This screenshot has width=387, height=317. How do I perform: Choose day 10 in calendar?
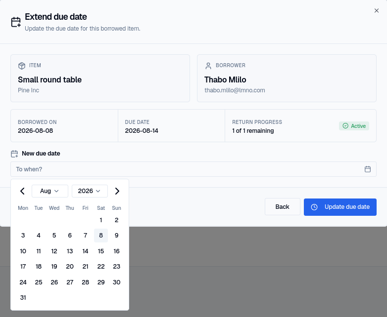pos(23,251)
